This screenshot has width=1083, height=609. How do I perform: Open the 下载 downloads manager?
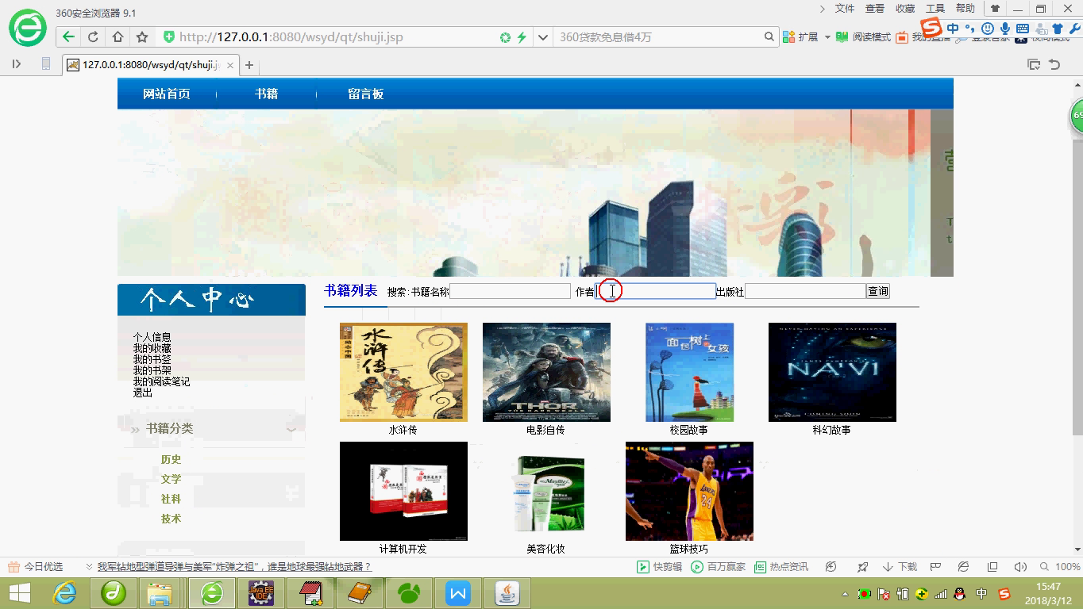tap(900, 567)
